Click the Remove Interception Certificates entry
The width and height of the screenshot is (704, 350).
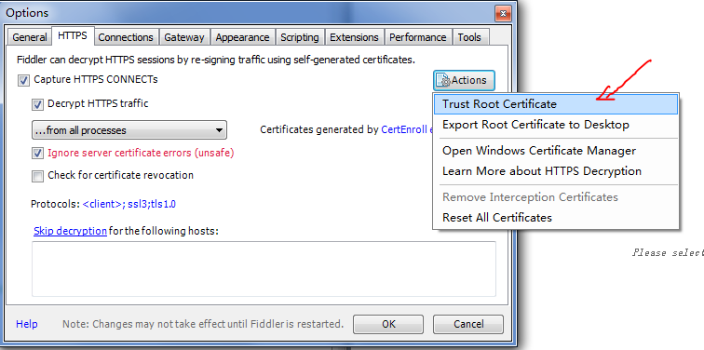[556, 197]
